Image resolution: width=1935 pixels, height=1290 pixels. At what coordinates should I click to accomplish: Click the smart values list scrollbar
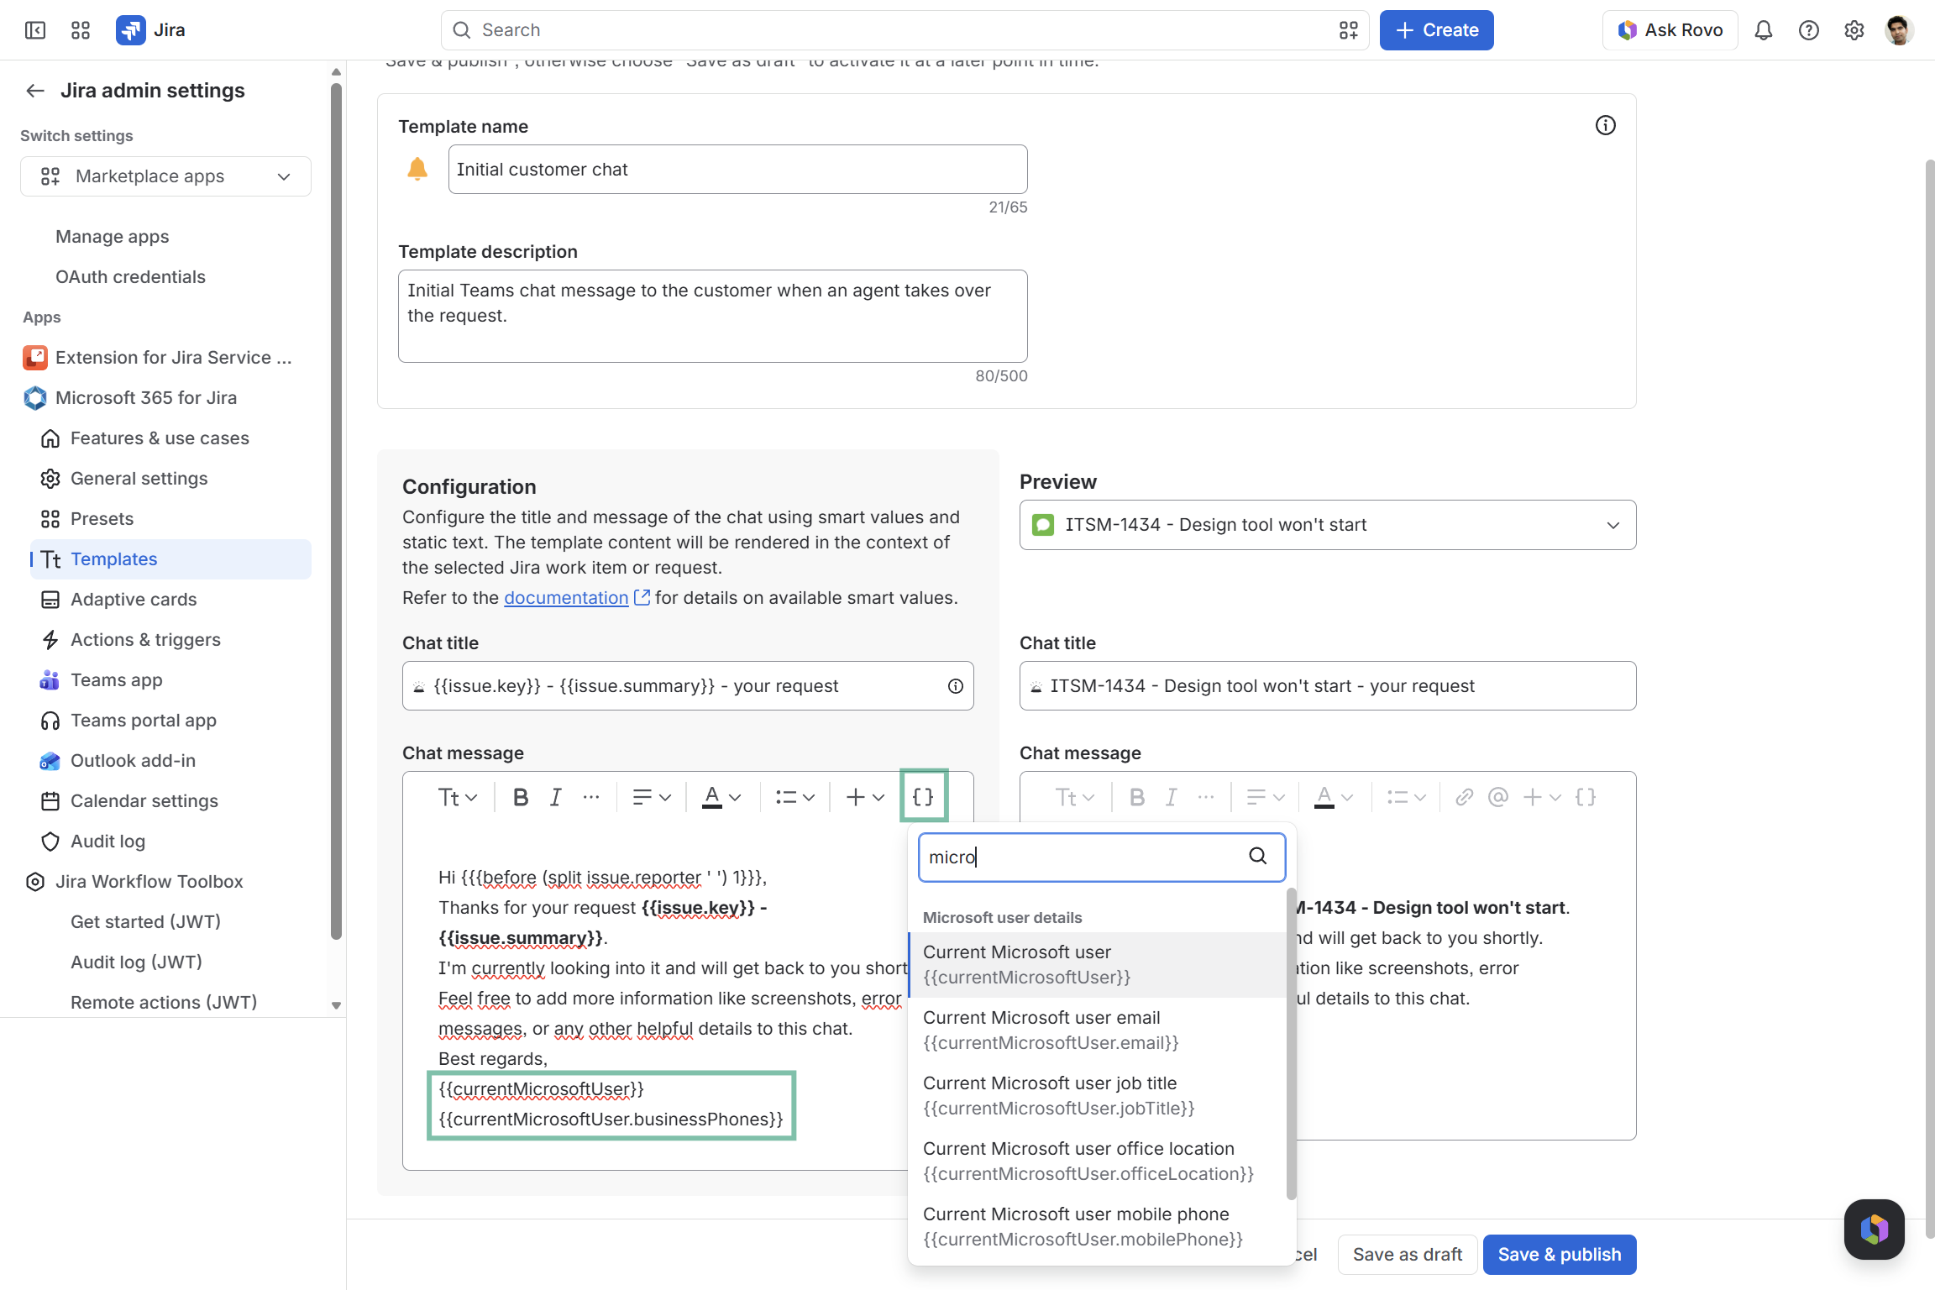[1292, 1044]
